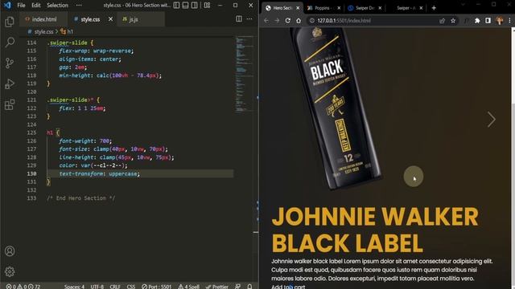
Task: Click the 4 Spell status indicator
Action: 189,287
